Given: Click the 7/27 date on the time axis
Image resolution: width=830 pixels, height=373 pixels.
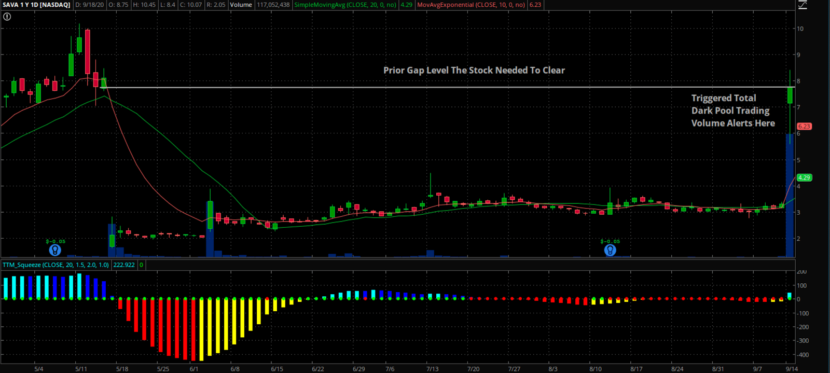Looking at the screenshot, I should tap(514, 369).
